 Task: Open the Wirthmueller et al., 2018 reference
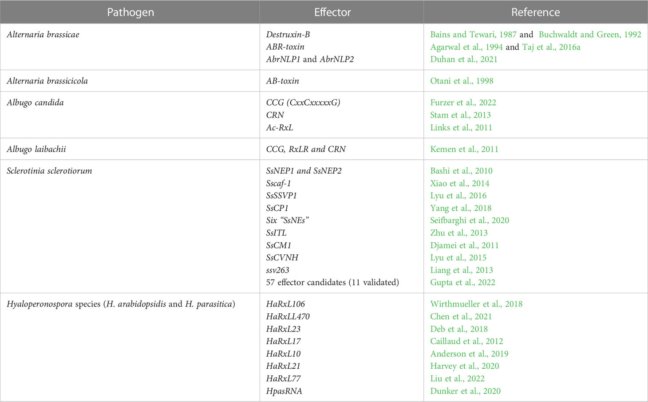pos(476,304)
